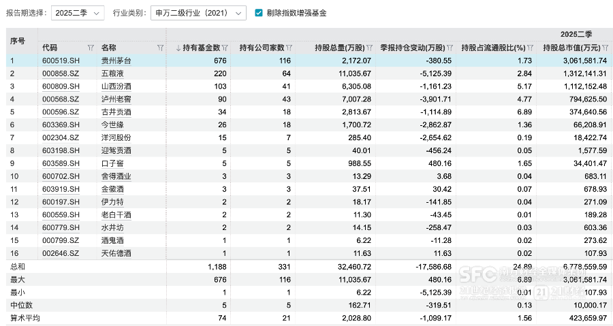The width and height of the screenshot is (613, 326).
Task: Open filter icon on 代码 column
Action: (91, 48)
